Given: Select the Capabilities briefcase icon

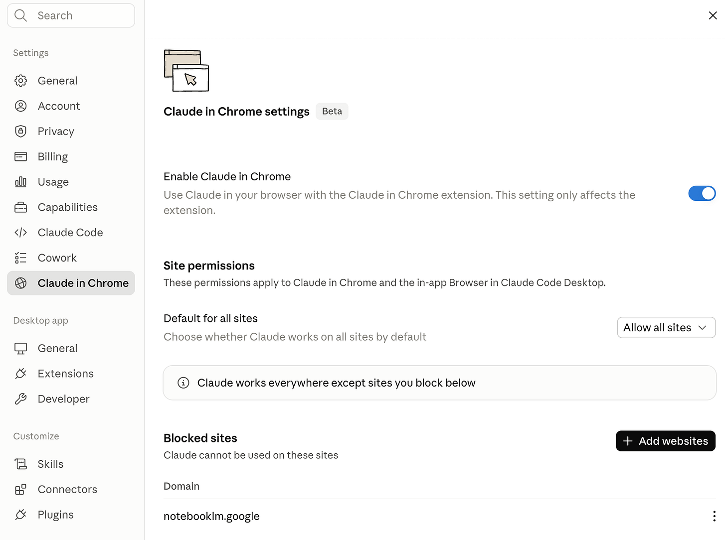Looking at the screenshot, I should pos(20,207).
